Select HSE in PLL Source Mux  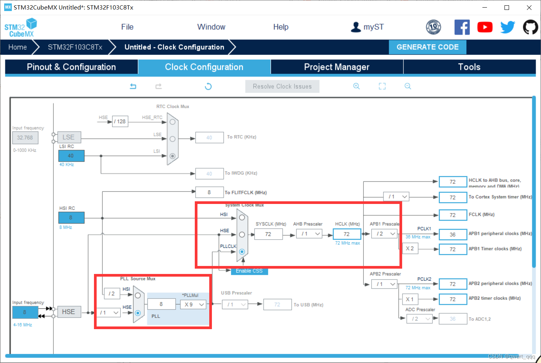(138, 313)
